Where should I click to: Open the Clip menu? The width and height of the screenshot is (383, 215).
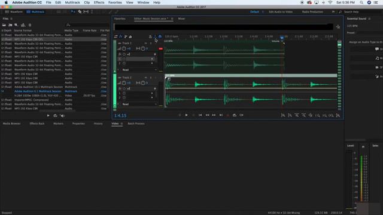(87, 2)
